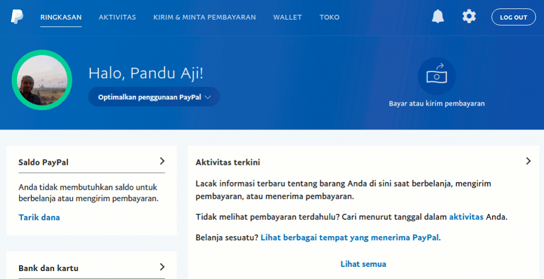Click the PayPal logo icon
The height and width of the screenshot is (279, 544).
(x=17, y=16)
